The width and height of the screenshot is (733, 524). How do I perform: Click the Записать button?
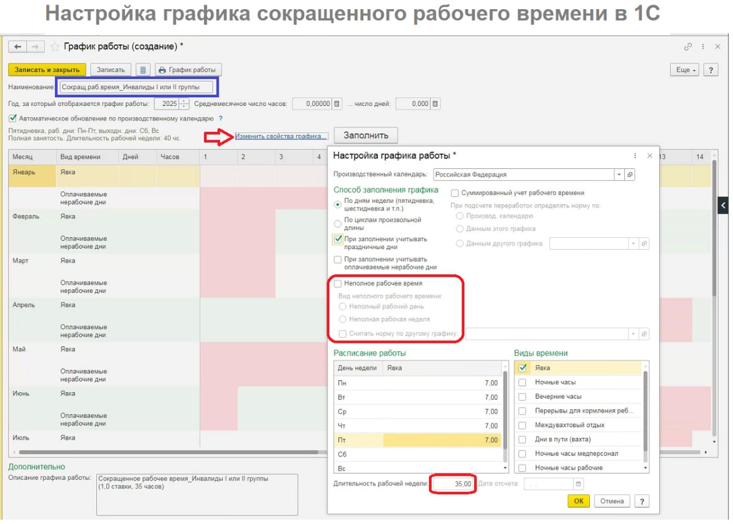coord(111,70)
